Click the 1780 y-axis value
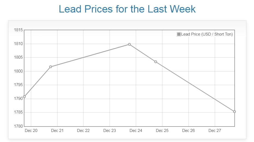This screenshot has height=142, width=254. [x=18, y=126]
